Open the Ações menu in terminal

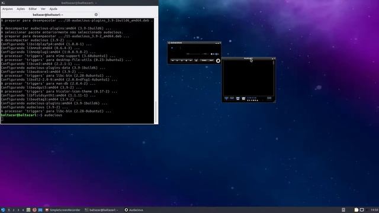click(x=21, y=9)
